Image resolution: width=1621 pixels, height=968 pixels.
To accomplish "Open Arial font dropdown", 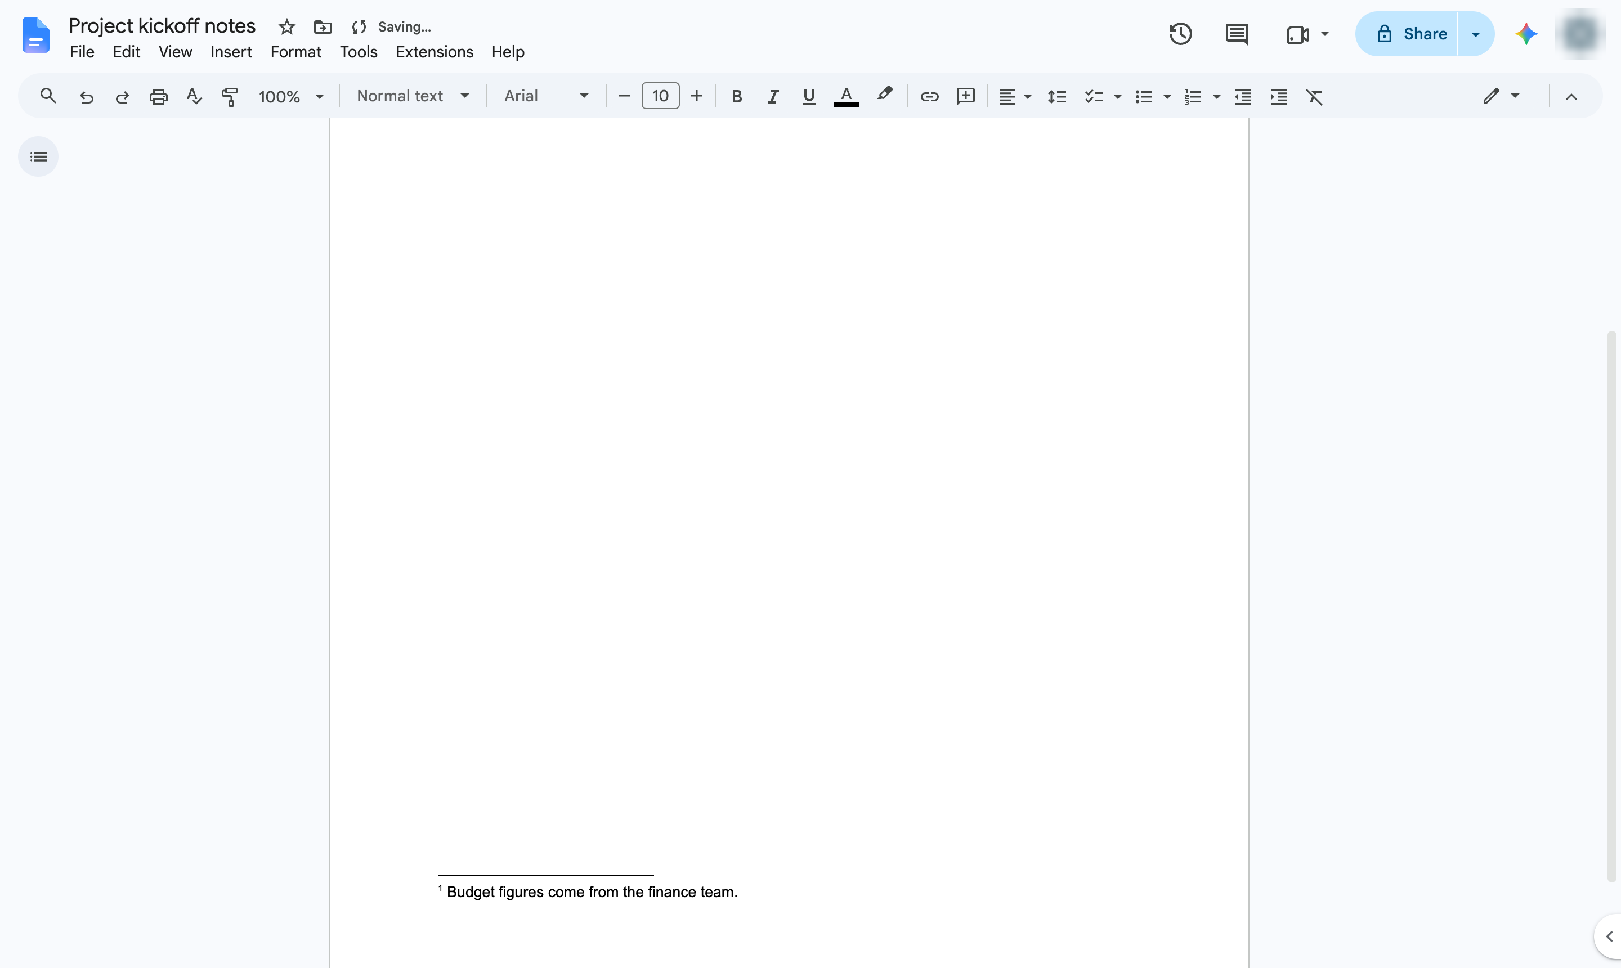I will click(x=546, y=96).
